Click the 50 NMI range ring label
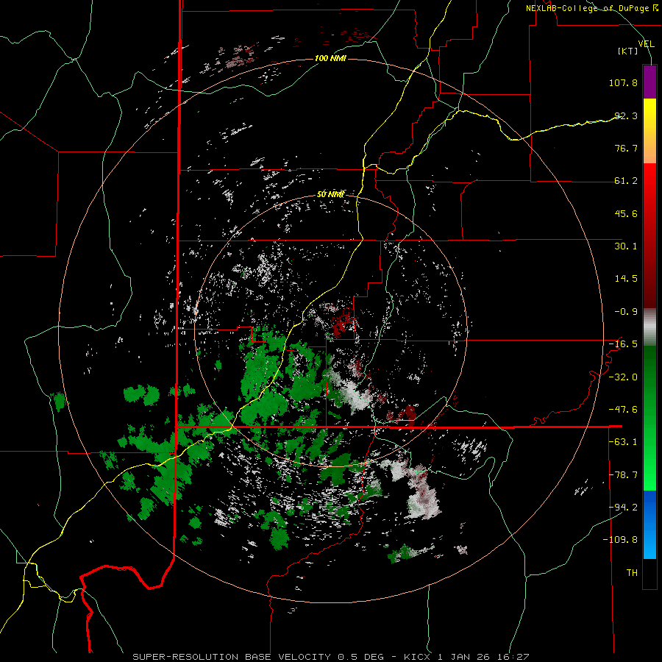The height and width of the screenshot is (662, 662). coord(330,195)
